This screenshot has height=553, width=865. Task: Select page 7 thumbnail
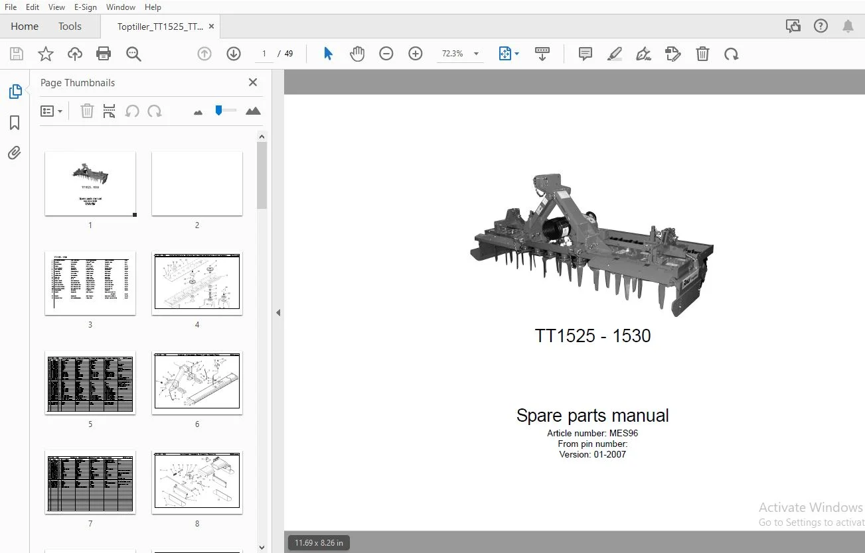[90, 482]
